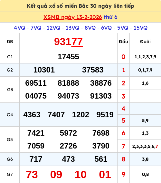Click the red head digit 1
This screenshot has width=161, height=183.
(124, 70)
